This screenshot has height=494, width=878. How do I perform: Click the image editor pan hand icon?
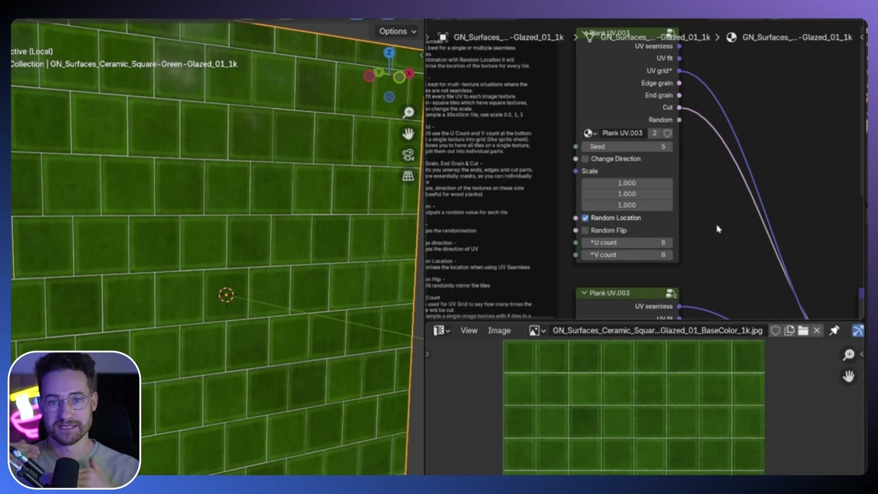pyautogui.click(x=849, y=376)
